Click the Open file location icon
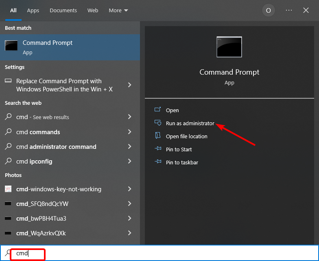 [158, 135]
